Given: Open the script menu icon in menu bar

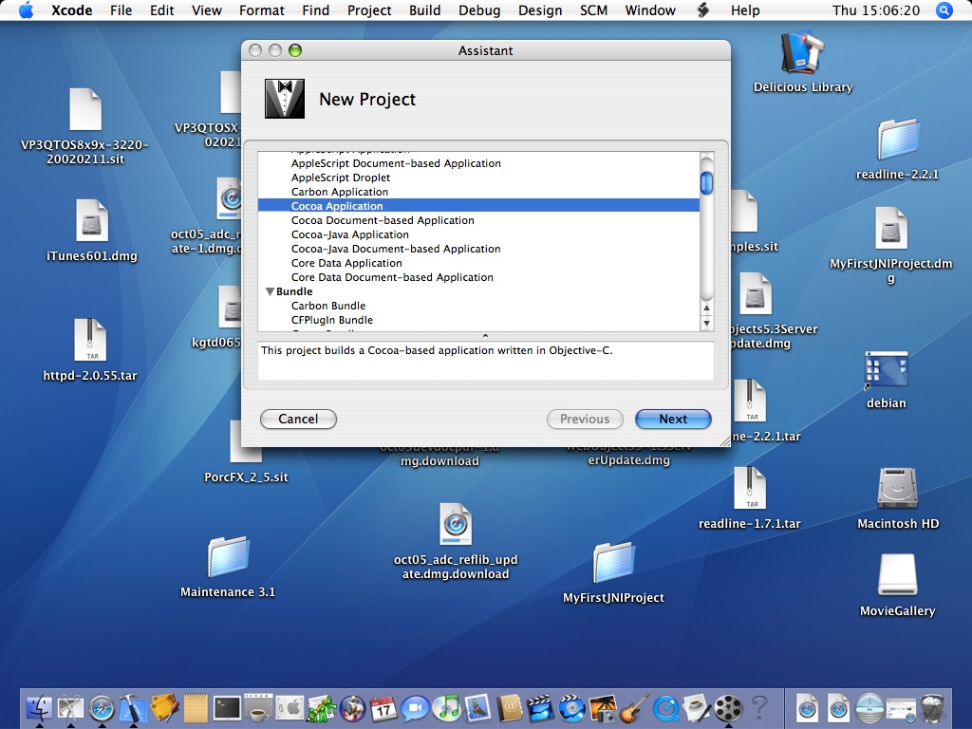Looking at the screenshot, I should [x=702, y=10].
